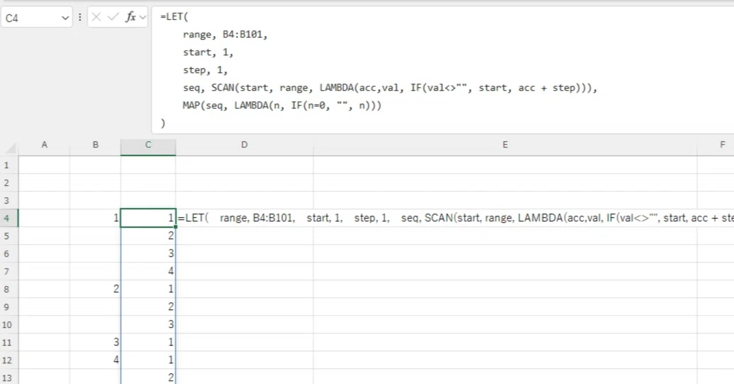Select row 5 header
The image size is (734, 384).
click(9, 236)
